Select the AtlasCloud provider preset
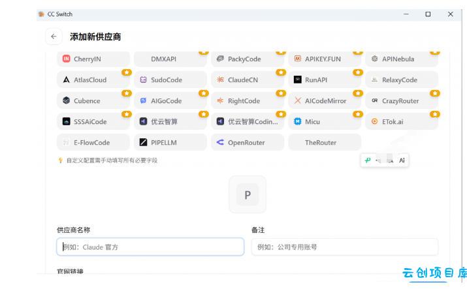The height and width of the screenshot is (289, 467). click(x=93, y=80)
